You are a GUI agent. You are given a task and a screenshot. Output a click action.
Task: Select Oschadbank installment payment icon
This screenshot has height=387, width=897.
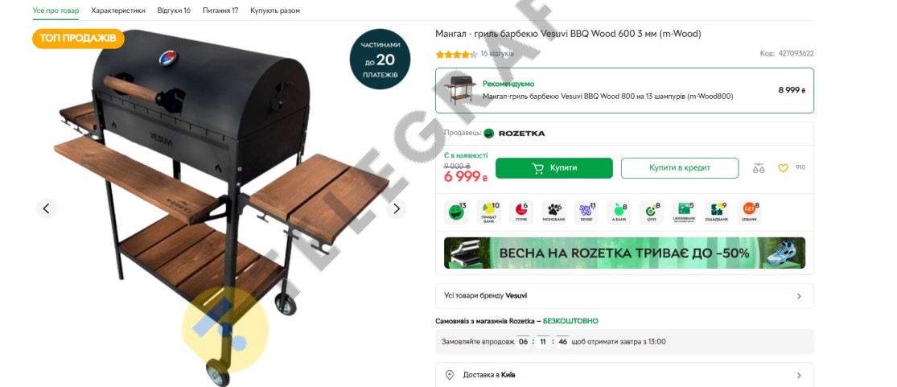[x=716, y=212]
